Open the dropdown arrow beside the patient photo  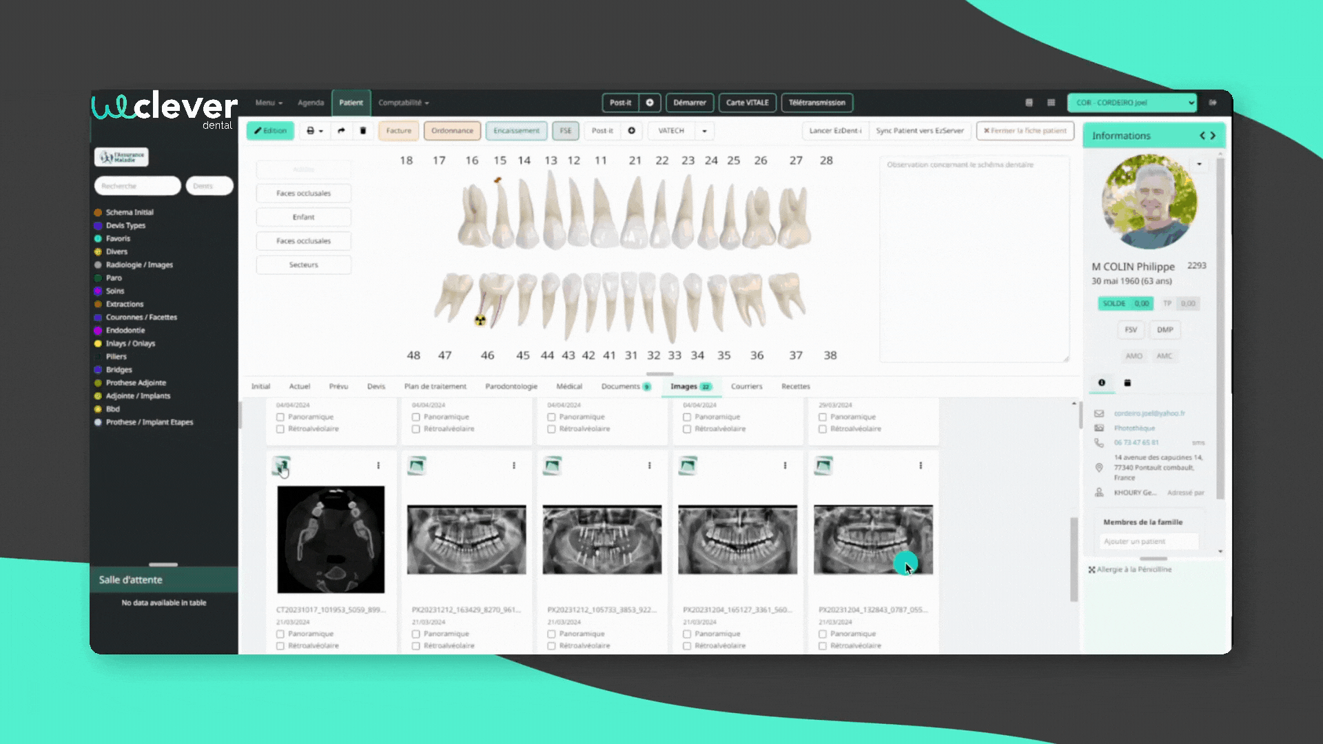(1200, 164)
